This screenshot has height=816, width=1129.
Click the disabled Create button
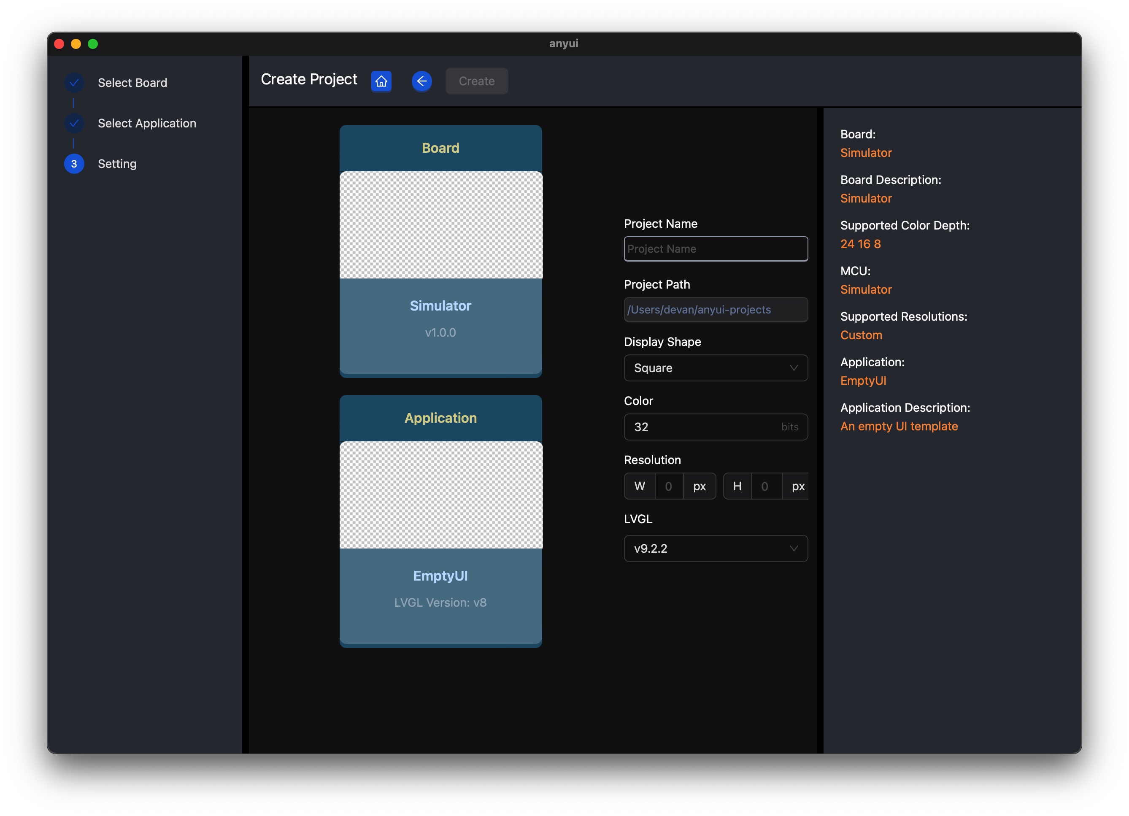476,81
